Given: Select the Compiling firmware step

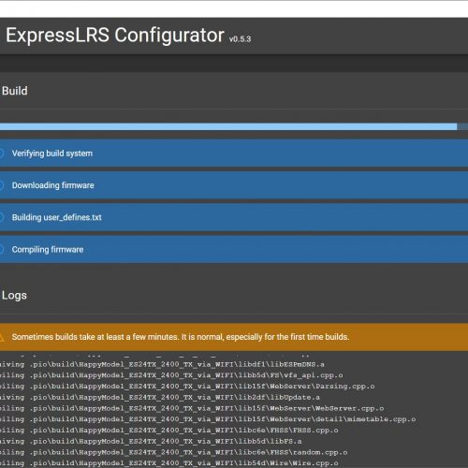Looking at the screenshot, I should 234,249.
